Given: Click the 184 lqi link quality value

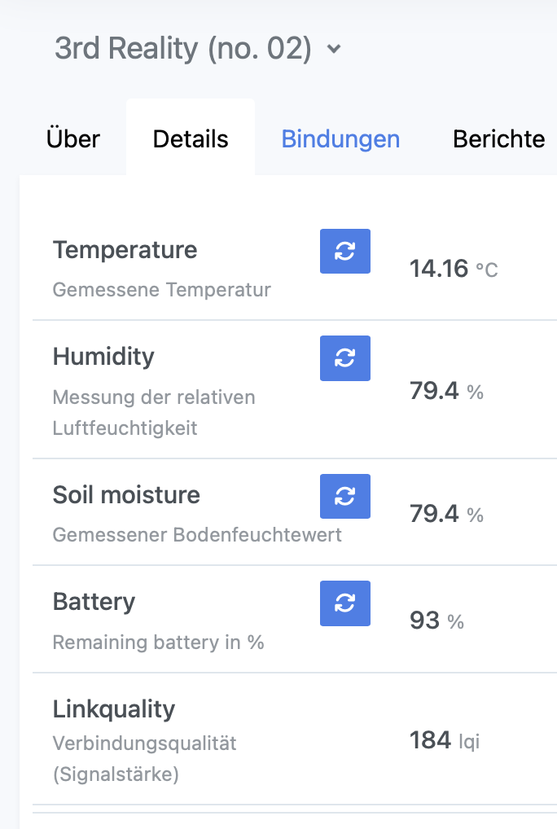Looking at the screenshot, I should click(x=444, y=740).
